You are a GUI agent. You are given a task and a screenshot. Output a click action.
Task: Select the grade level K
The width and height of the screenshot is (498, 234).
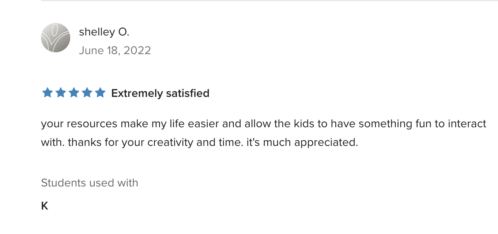click(45, 206)
